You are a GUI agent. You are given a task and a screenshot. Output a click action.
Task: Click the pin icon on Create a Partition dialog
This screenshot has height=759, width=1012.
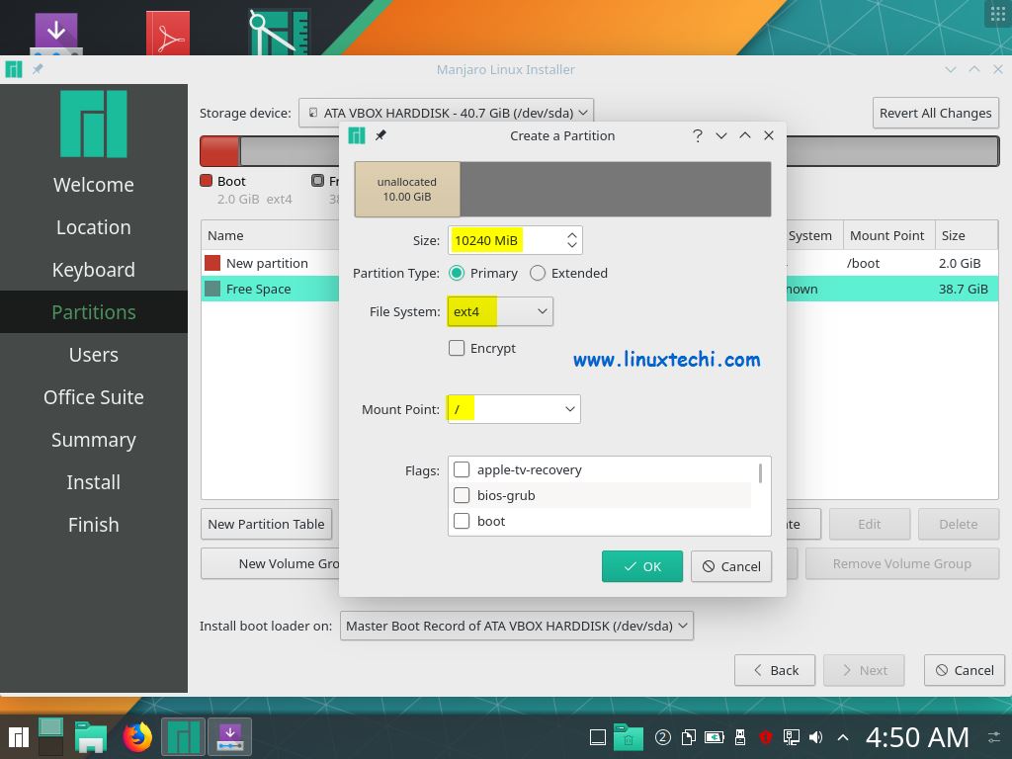pyautogui.click(x=379, y=135)
